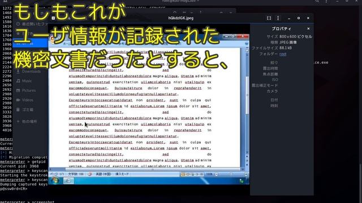The height and width of the screenshot is (203, 362).
Task: Click the Videos camera icon in the sidebar
Action: pos(18,100)
